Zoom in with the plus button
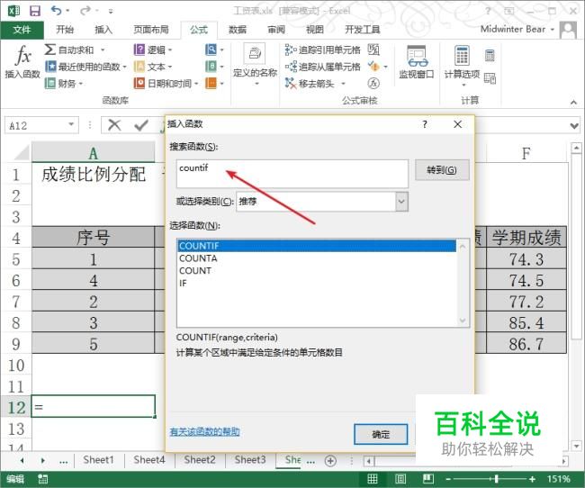Image resolution: width=585 pixels, height=488 pixels. [533, 479]
